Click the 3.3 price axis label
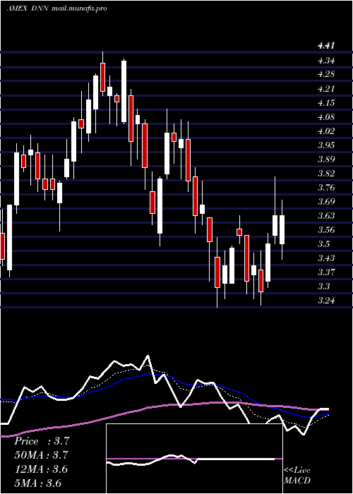 (323, 287)
